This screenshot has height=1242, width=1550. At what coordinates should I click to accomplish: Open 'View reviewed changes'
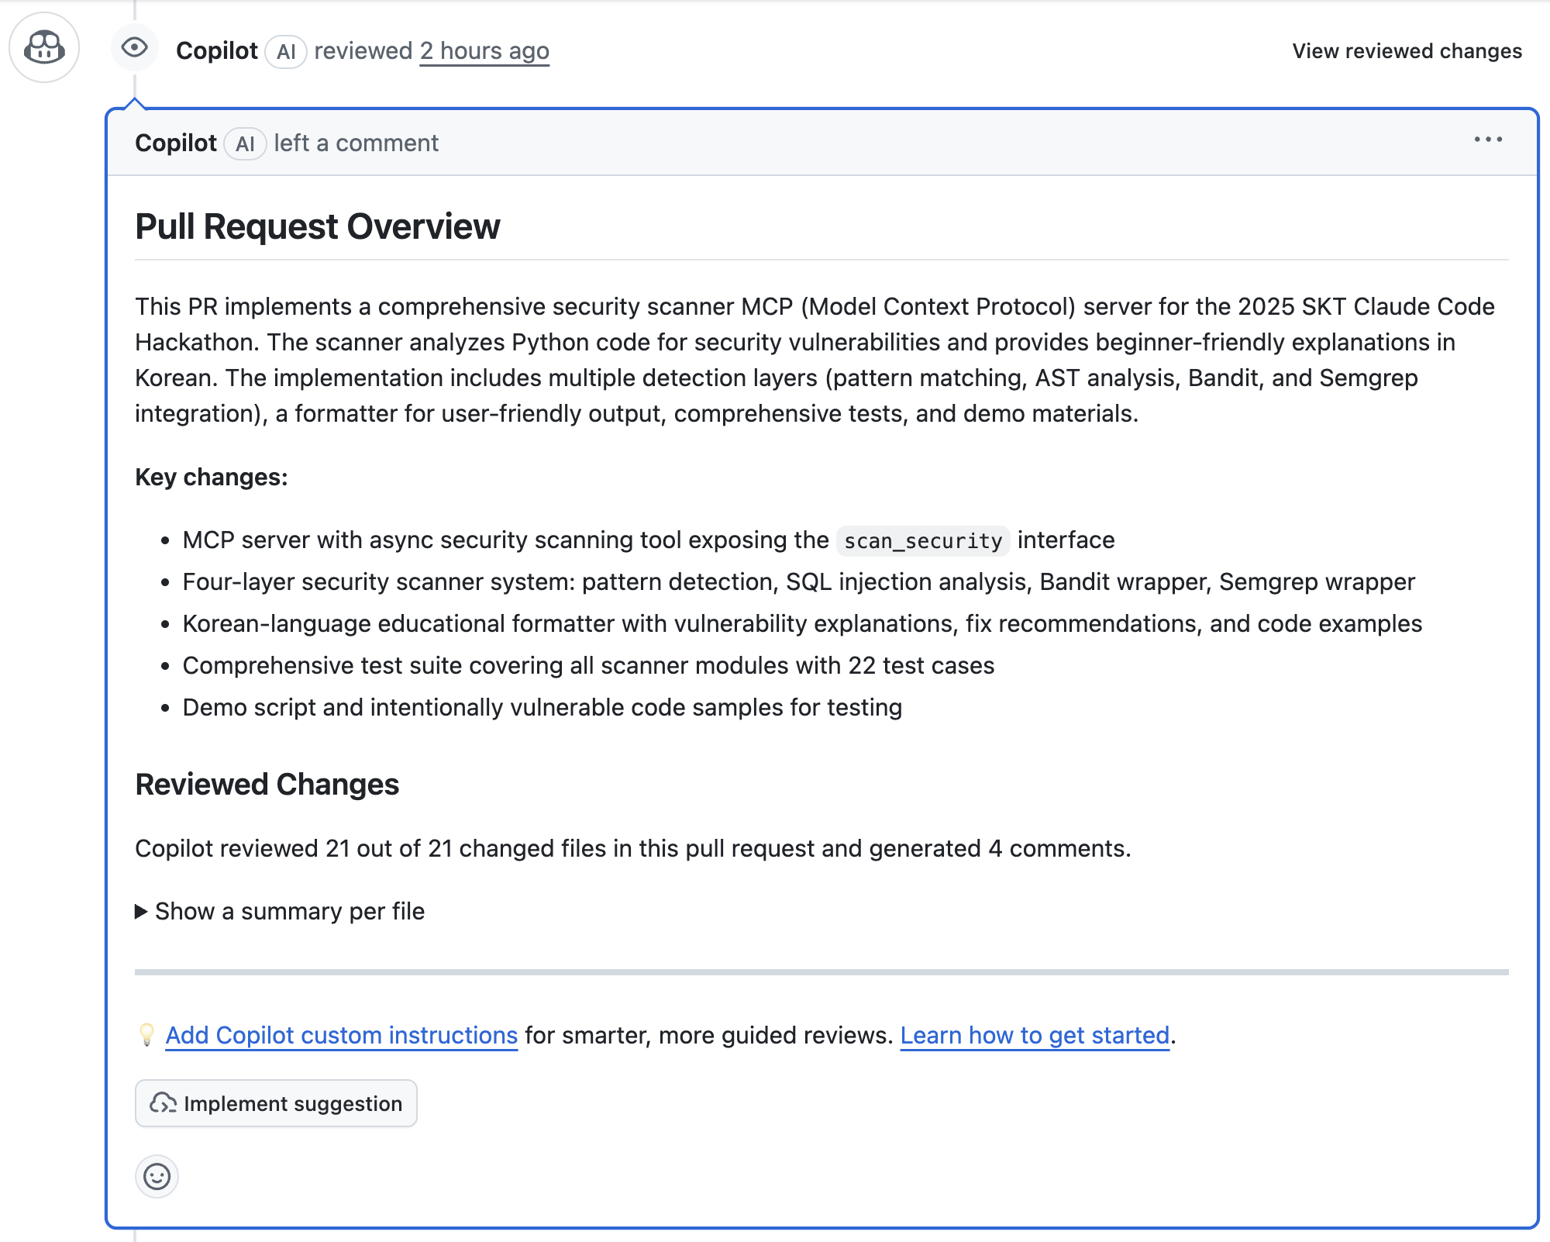(x=1407, y=51)
